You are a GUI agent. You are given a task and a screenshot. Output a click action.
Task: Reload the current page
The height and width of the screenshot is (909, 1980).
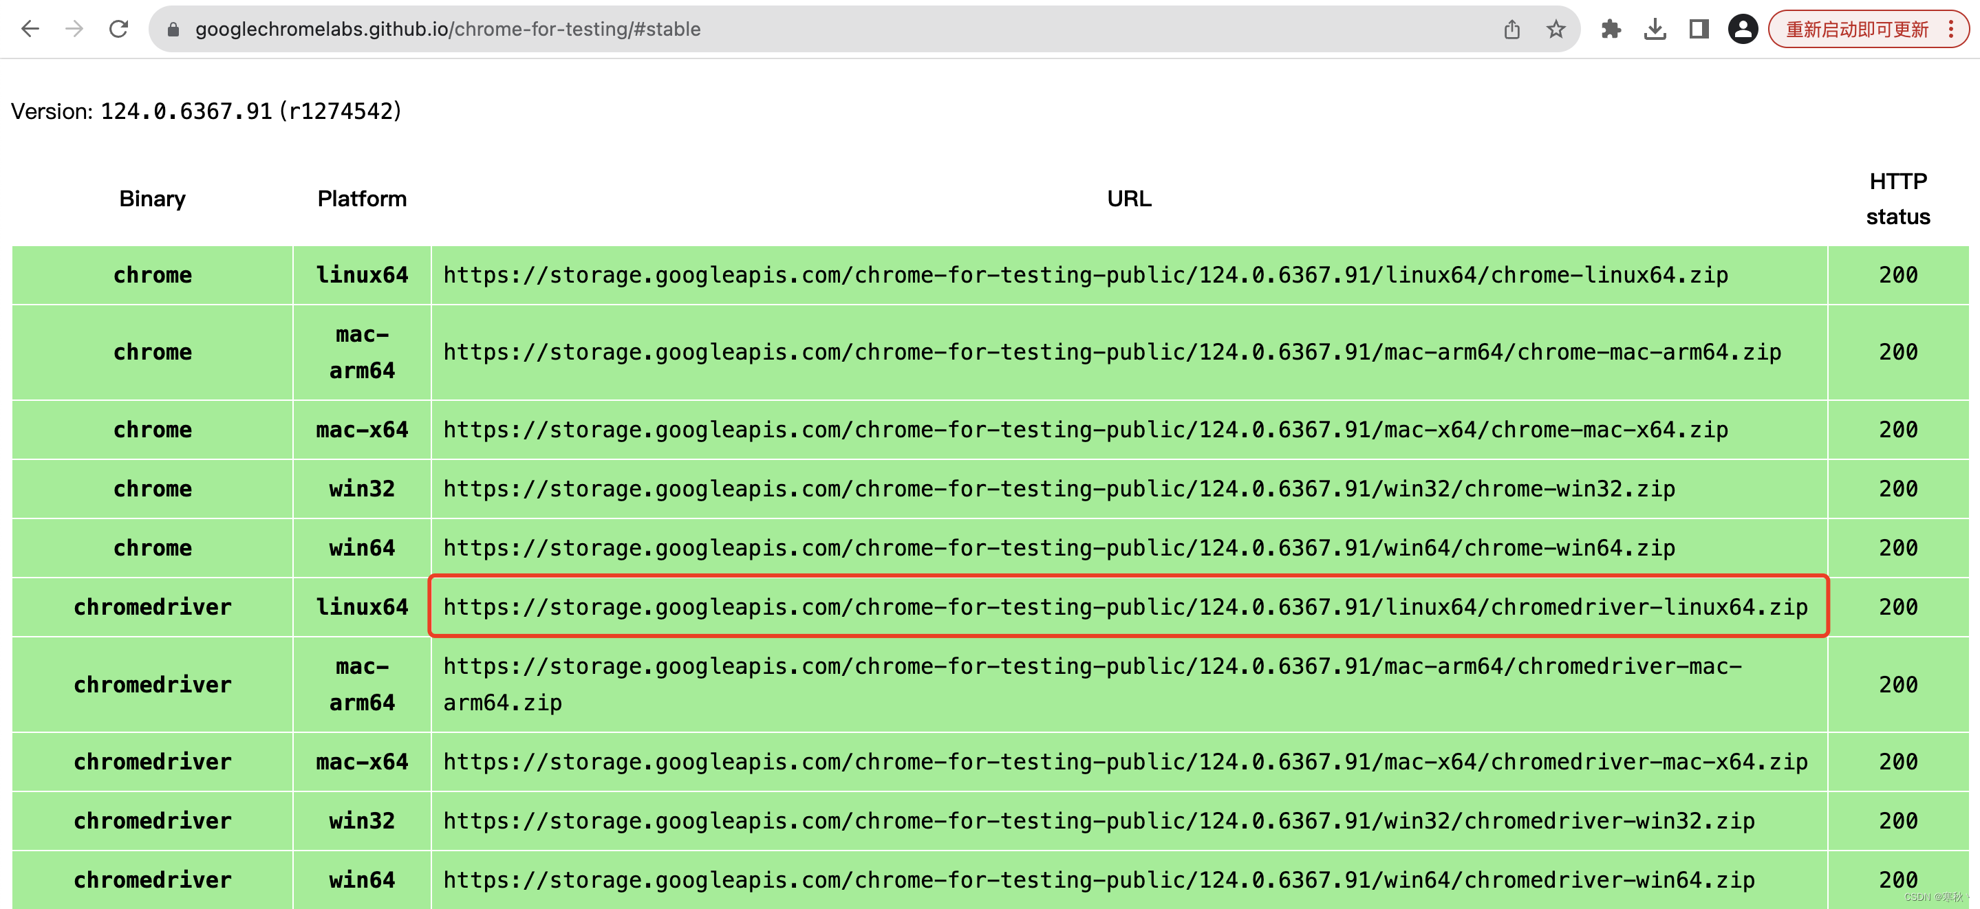tap(118, 29)
